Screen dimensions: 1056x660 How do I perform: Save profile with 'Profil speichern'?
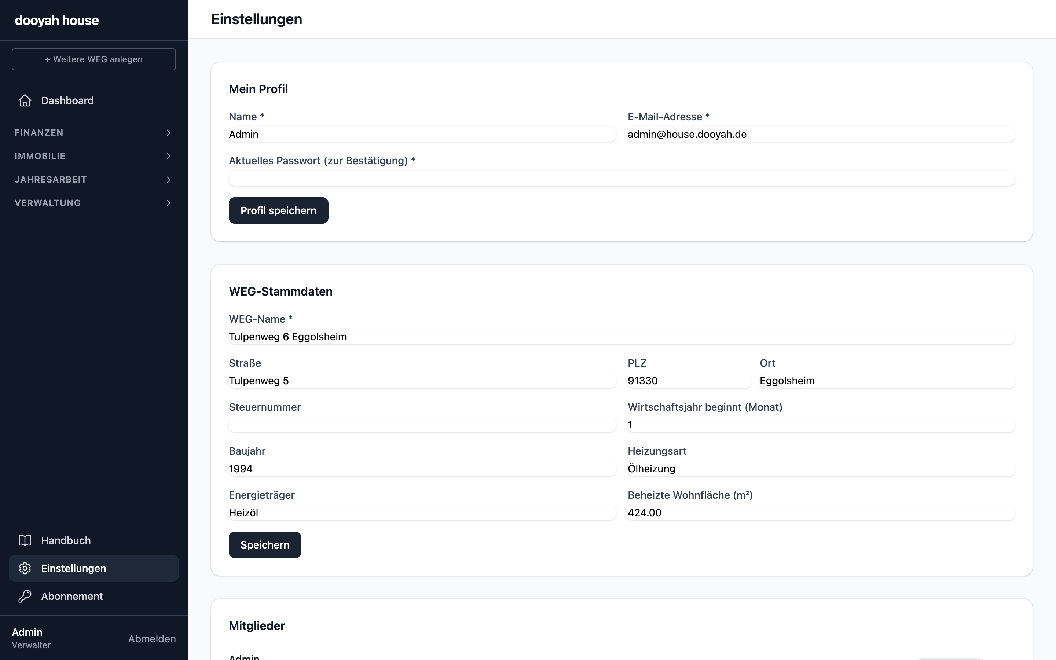[x=278, y=210]
